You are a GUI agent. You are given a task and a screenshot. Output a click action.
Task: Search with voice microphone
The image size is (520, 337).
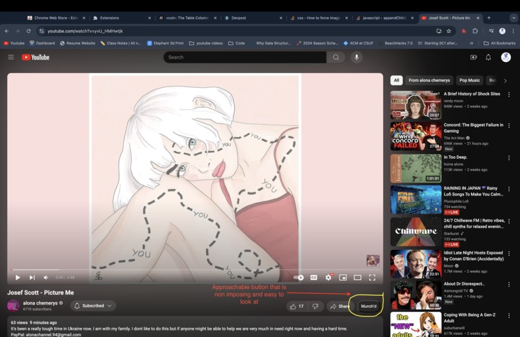(357, 57)
